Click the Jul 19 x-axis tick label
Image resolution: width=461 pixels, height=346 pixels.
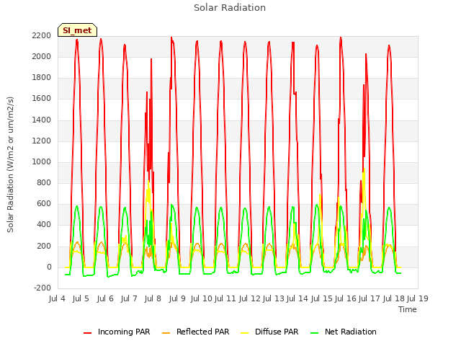[x=418, y=299]
